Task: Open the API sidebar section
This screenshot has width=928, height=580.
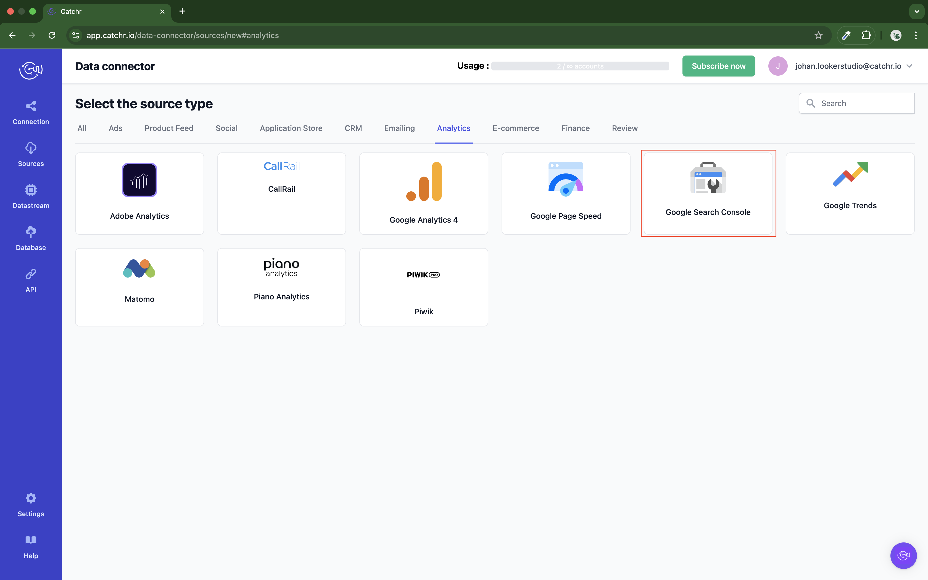Action: coord(31,281)
